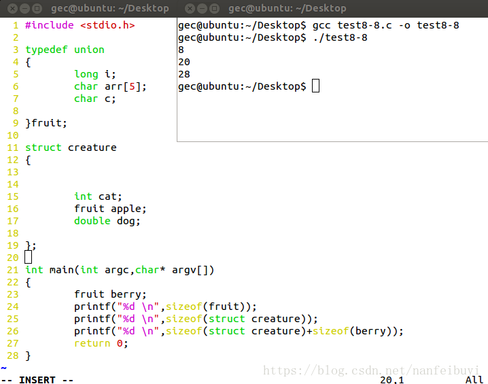This screenshot has height=384, width=488.
Task: Close the left terminal window
Action: [12, 8]
